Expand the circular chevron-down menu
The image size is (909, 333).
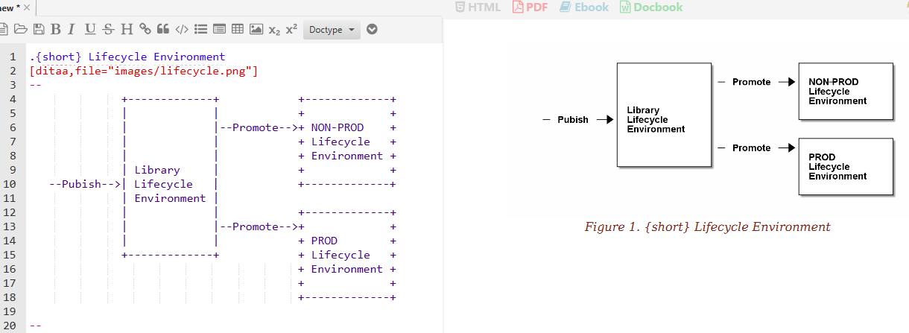(372, 30)
